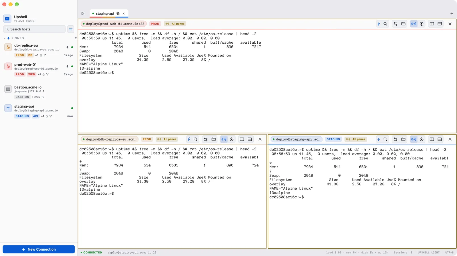This screenshot has width=457, height=256.
Task: Select the db-replica-eu host entry
Action: (39, 50)
